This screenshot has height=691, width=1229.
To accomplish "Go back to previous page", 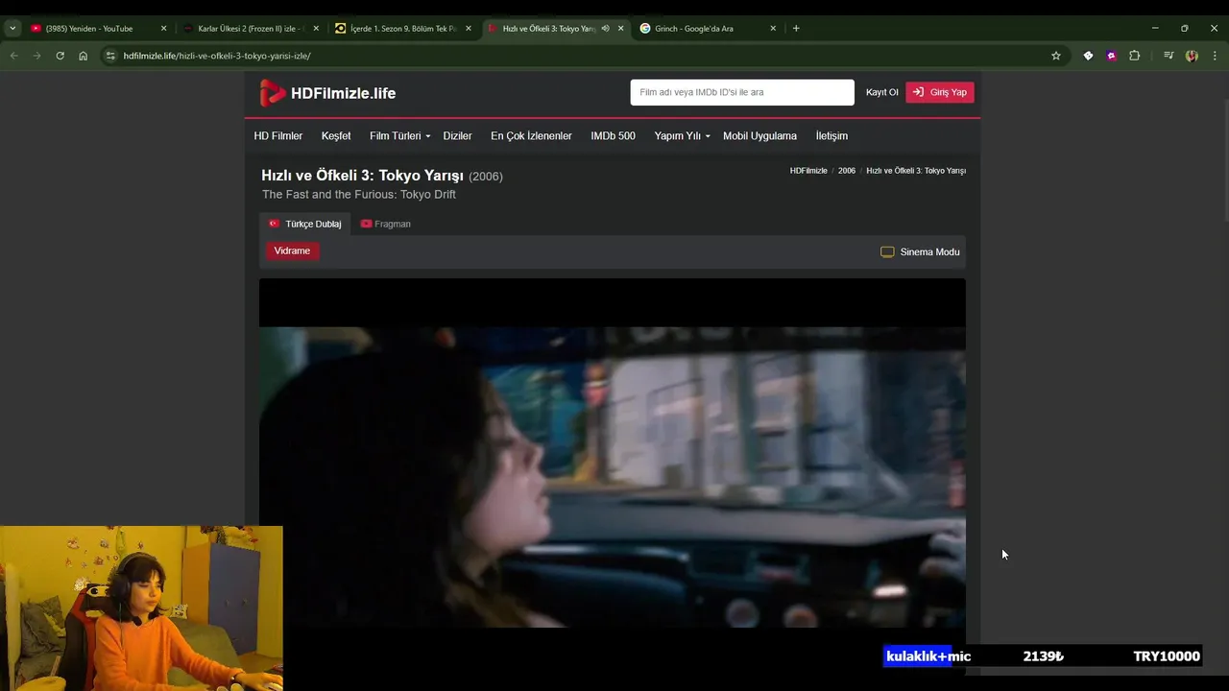I will tap(13, 56).
